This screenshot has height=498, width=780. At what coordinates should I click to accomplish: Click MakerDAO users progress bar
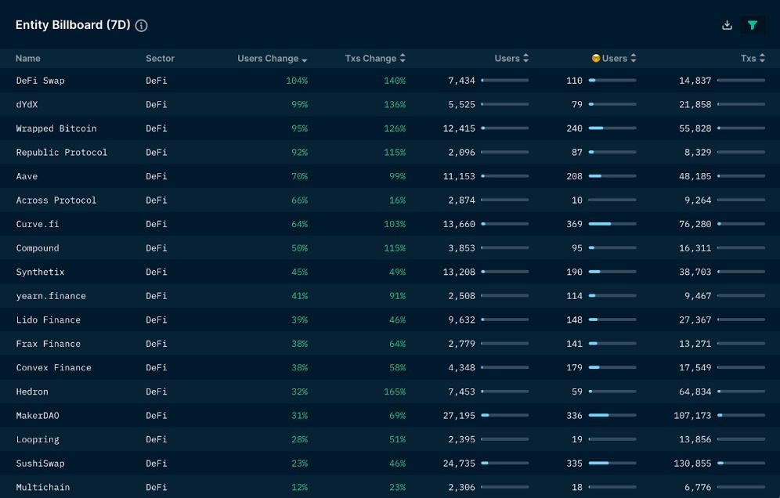504,415
